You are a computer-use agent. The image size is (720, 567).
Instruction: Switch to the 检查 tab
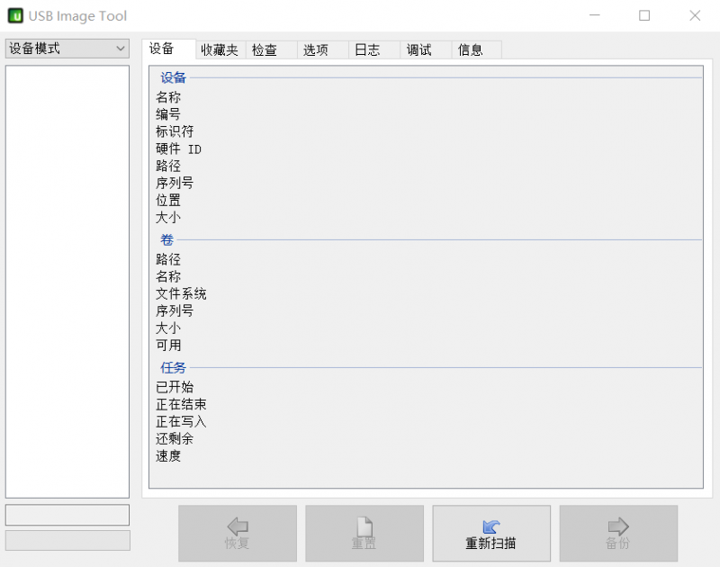coord(265,49)
